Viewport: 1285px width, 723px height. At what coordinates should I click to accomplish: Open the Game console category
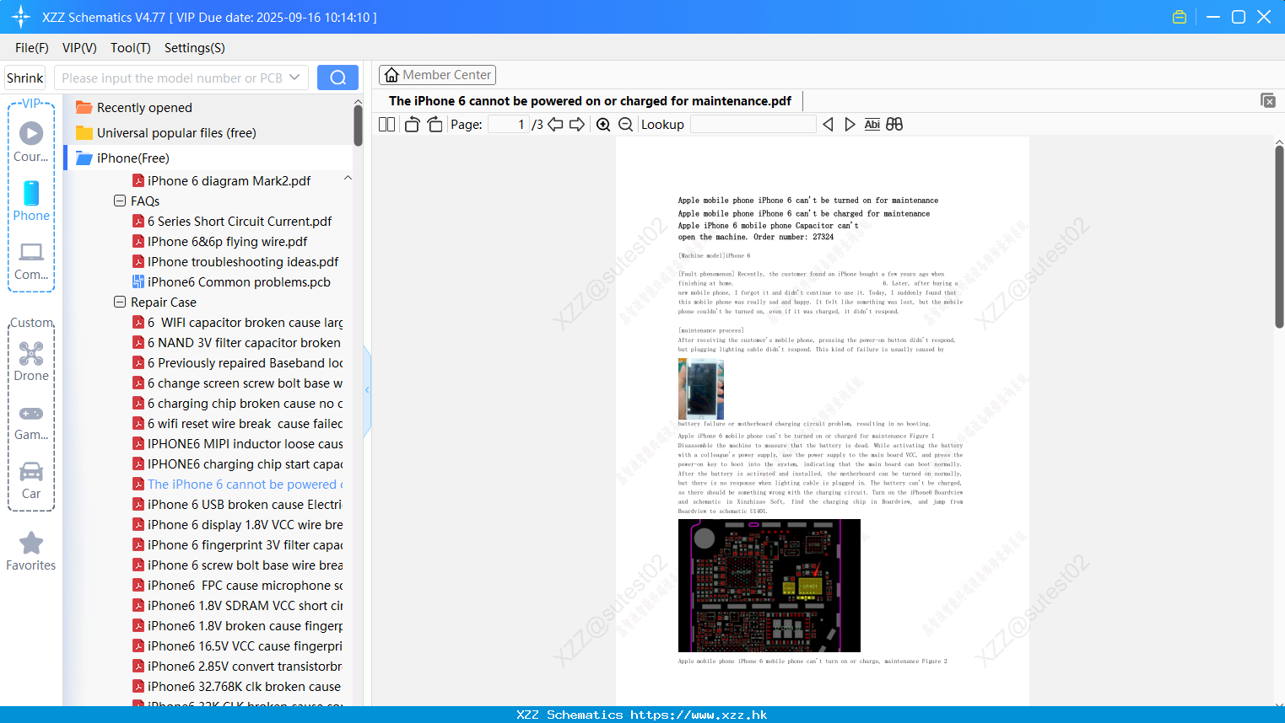(x=31, y=413)
